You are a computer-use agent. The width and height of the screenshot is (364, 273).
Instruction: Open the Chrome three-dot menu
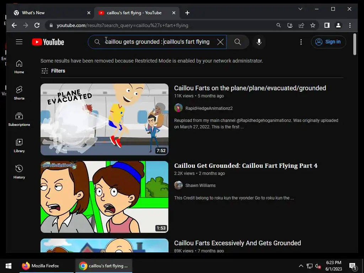pyautogui.click(x=350, y=25)
